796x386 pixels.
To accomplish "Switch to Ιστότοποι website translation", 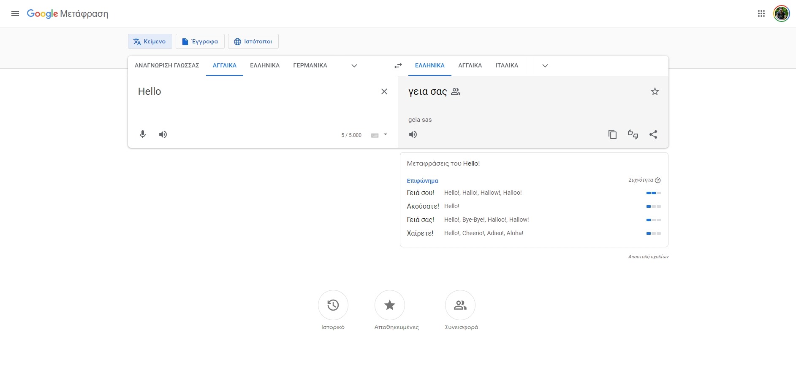I will (253, 41).
